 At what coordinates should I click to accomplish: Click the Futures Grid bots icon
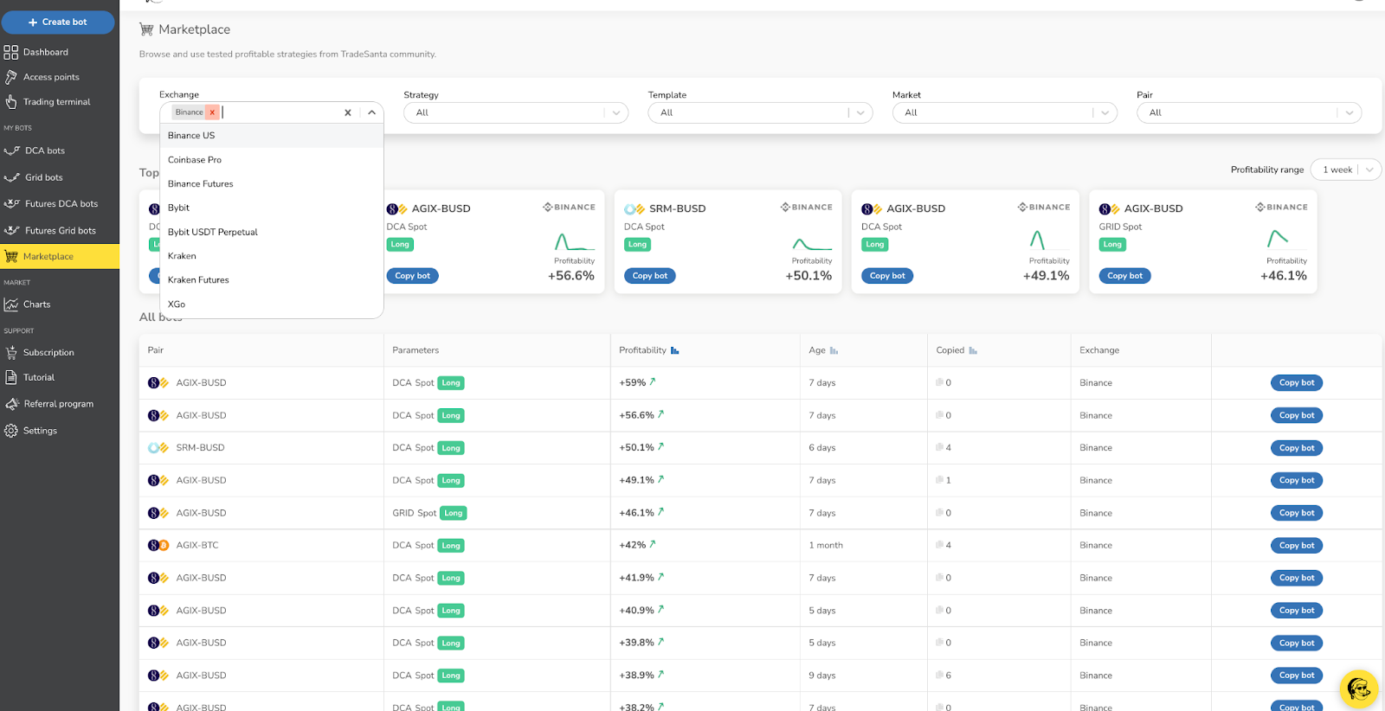pyautogui.click(x=11, y=231)
